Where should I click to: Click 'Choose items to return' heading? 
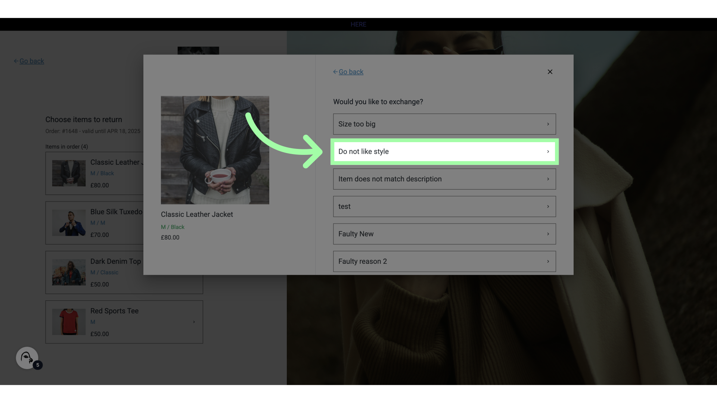point(84,119)
